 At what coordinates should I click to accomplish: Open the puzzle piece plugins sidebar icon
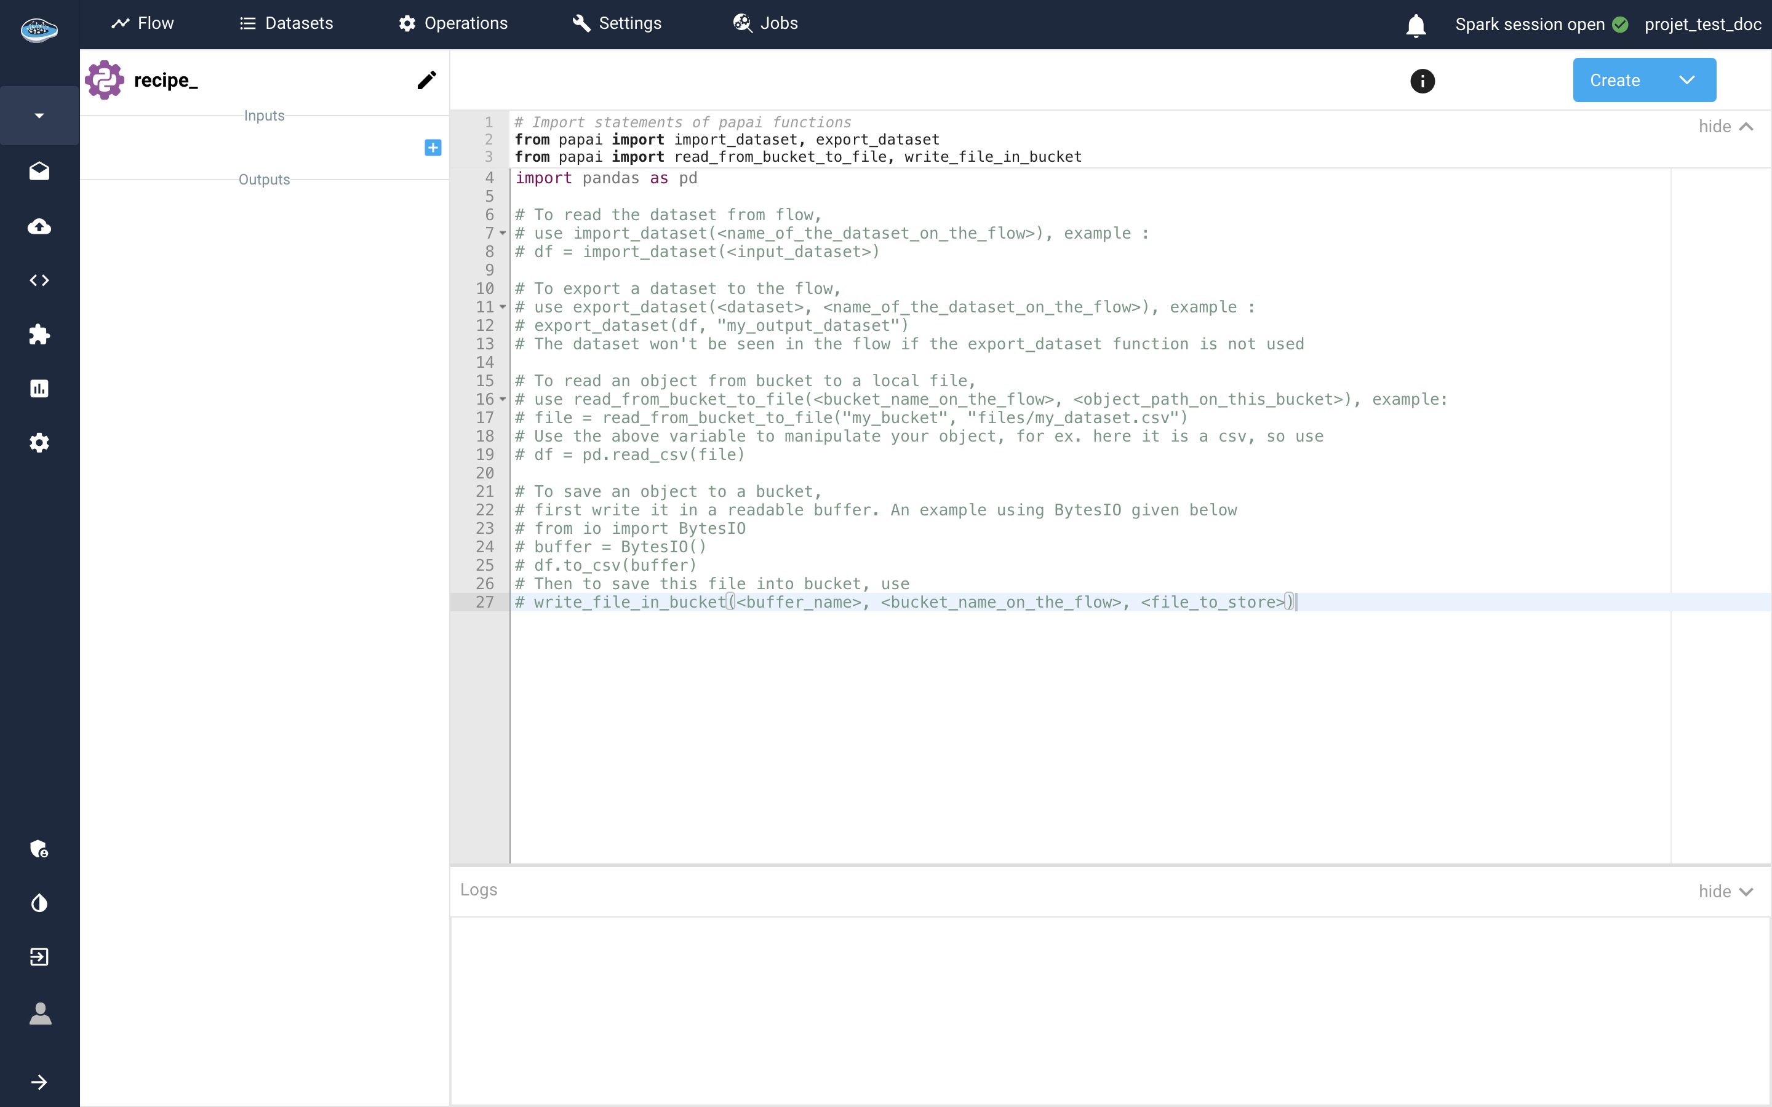pyautogui.click(x=39, y=335)
